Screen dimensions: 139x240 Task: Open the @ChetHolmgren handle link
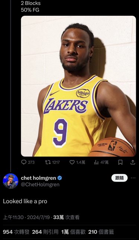[40, 184]
